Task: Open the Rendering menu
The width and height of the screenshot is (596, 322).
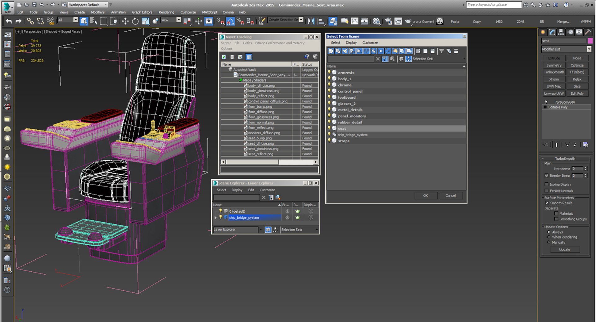Action: [x=166, y=12]
